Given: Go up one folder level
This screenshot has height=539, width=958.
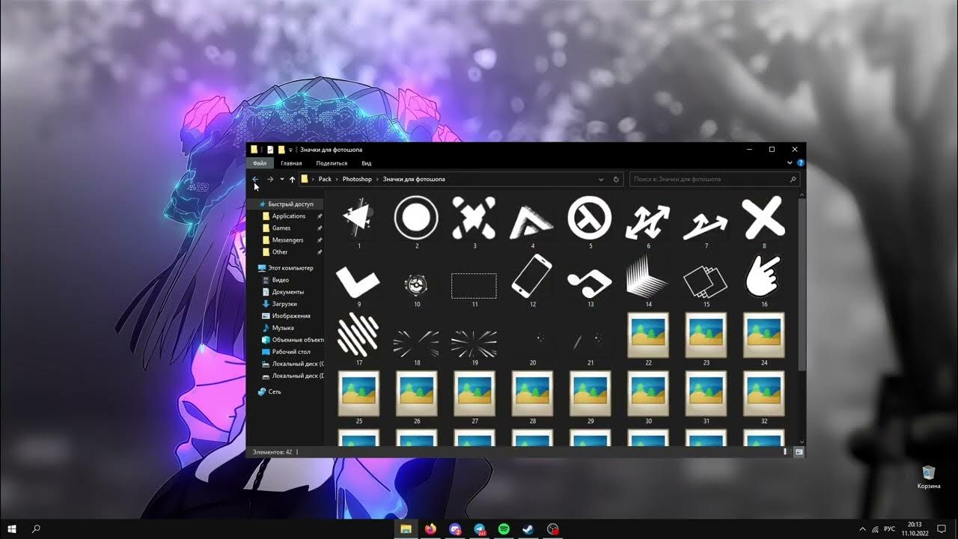Looking at the screenshot, I should (292, 180).
